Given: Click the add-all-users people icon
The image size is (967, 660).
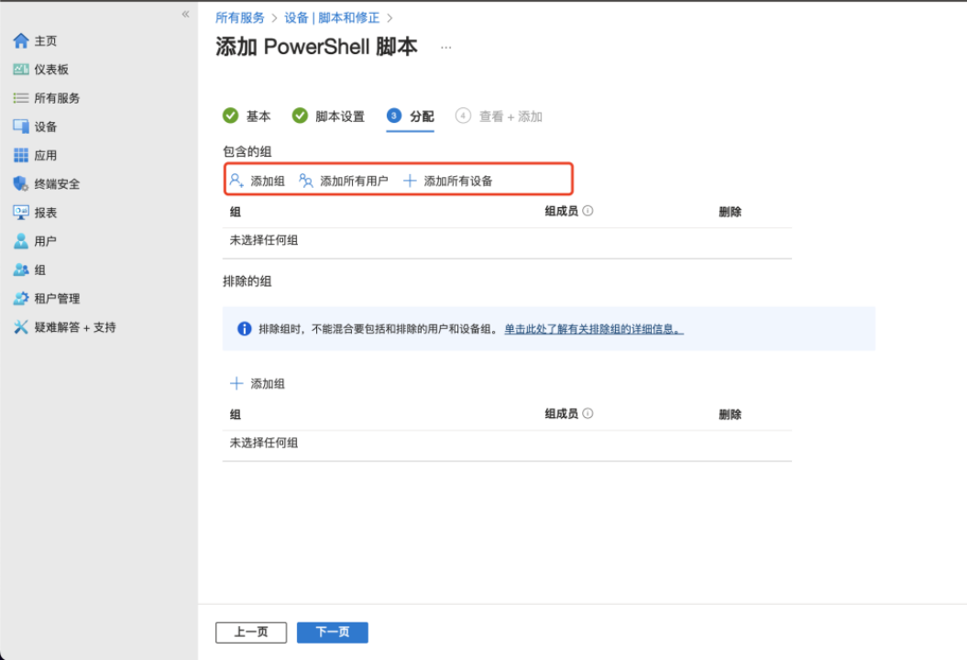Looking at the screenshot, I should point(306,180).
